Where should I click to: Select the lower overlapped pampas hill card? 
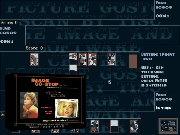(73, 70)
